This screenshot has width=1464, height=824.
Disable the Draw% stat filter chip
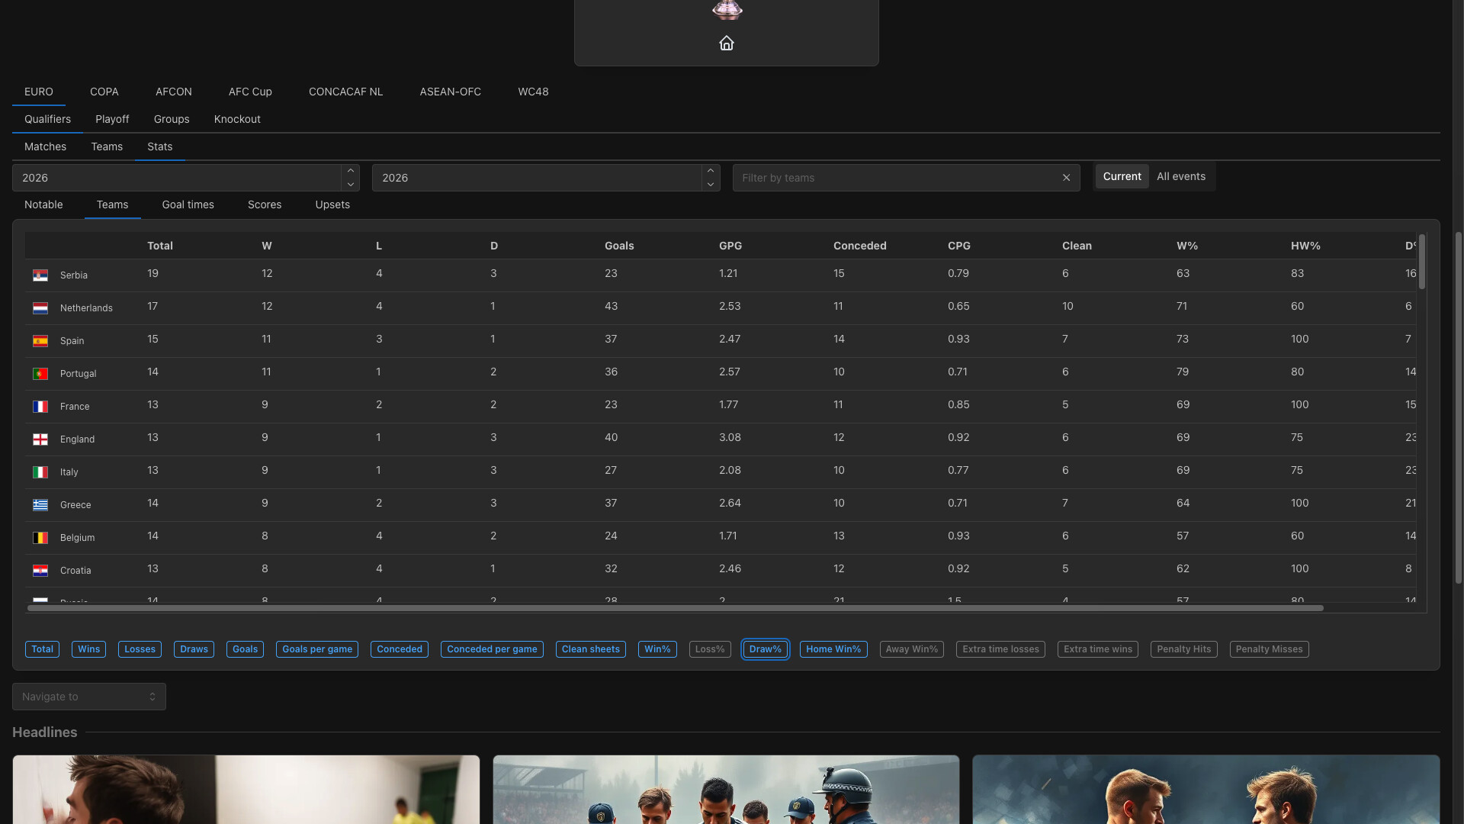pyautogui.click(x=765, y=649)
